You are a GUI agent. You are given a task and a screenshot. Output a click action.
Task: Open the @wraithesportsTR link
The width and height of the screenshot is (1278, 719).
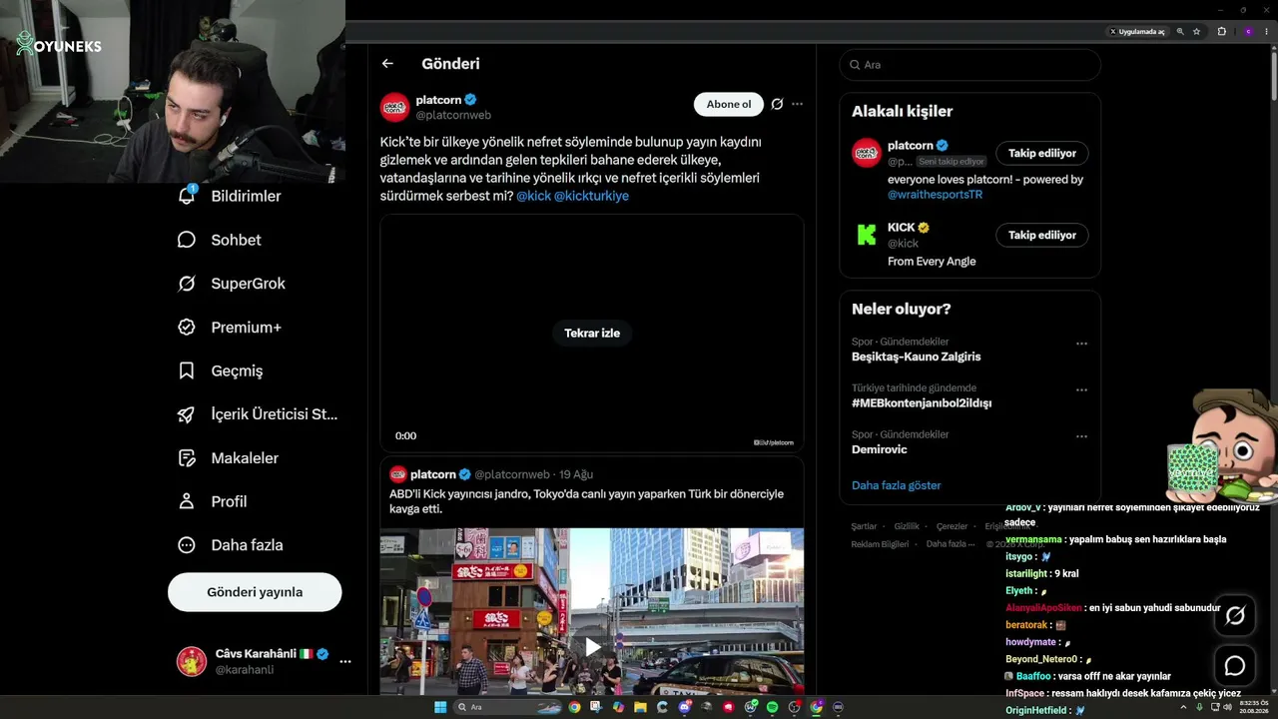click(935, 195)
